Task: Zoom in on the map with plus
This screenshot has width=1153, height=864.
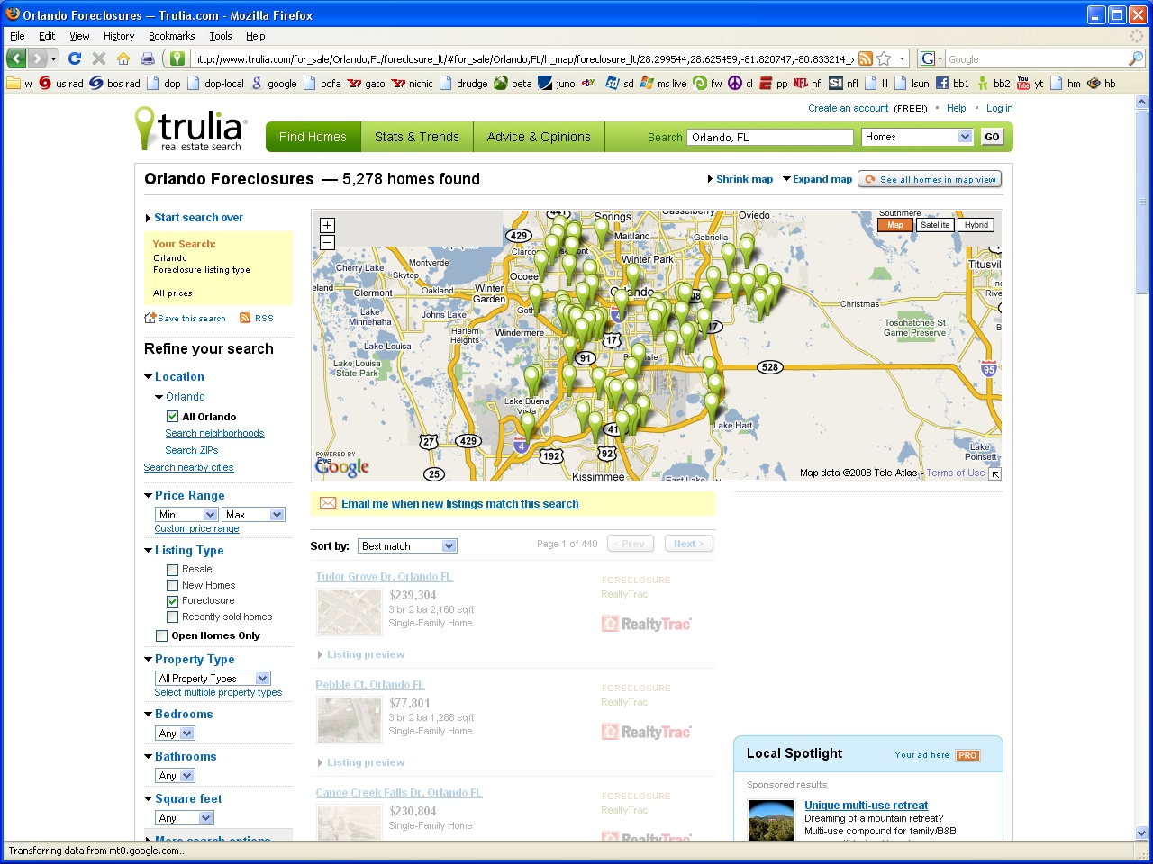Action: [327, 226]
